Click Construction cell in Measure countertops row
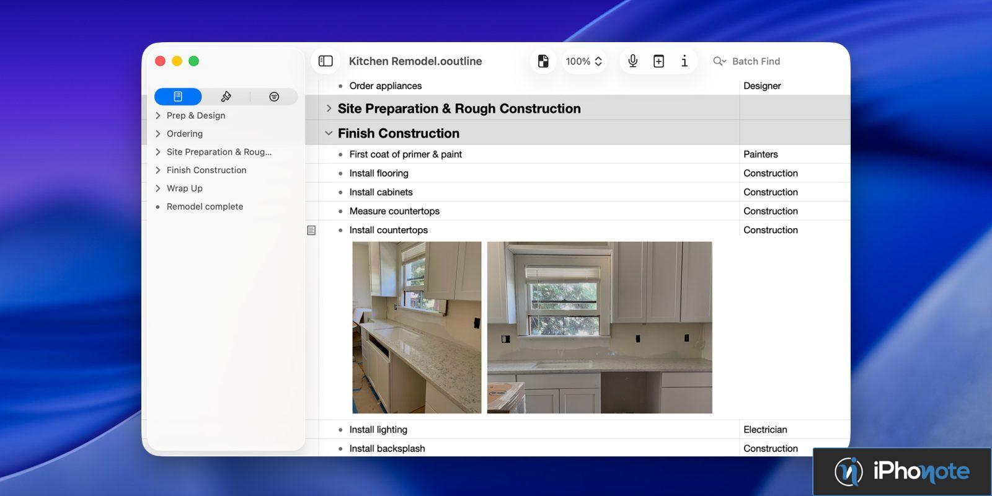 [x=771, y=211]
